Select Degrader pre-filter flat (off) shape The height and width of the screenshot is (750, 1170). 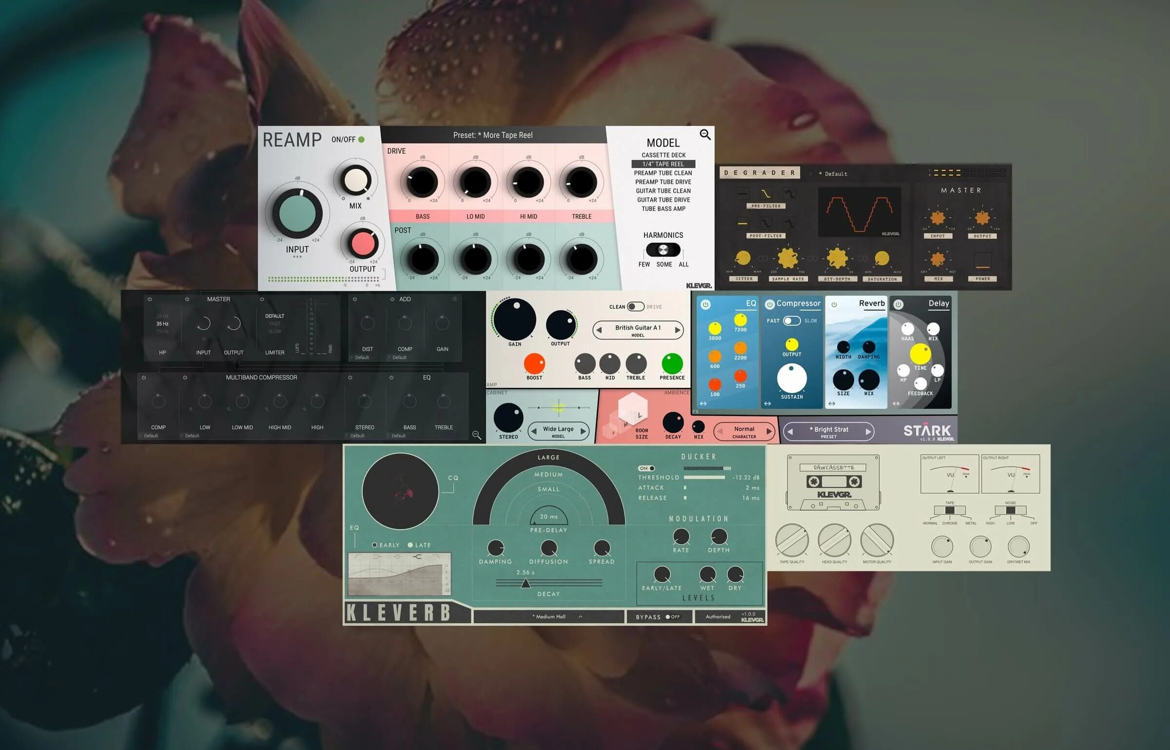[742, 194]
